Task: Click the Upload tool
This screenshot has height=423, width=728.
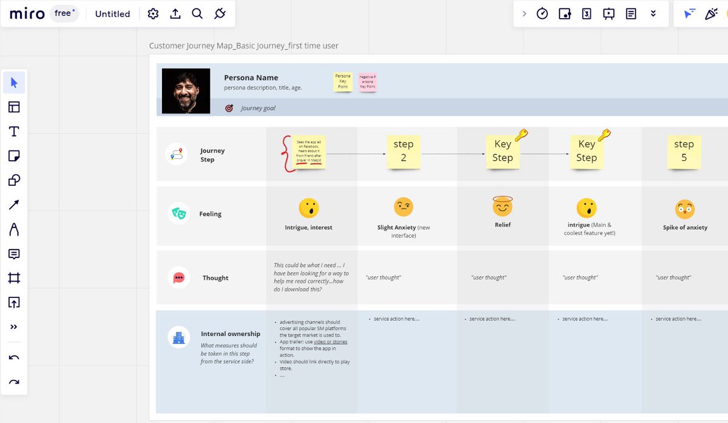Action: 14,302
